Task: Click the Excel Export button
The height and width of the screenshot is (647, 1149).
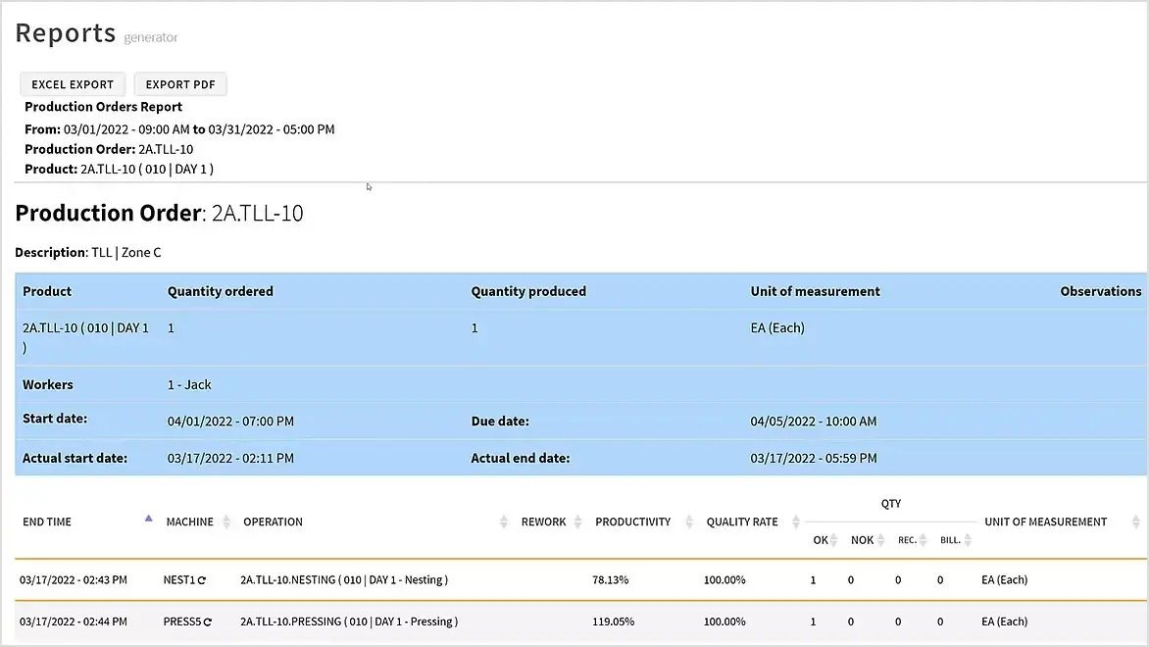Action: [73, 84]
